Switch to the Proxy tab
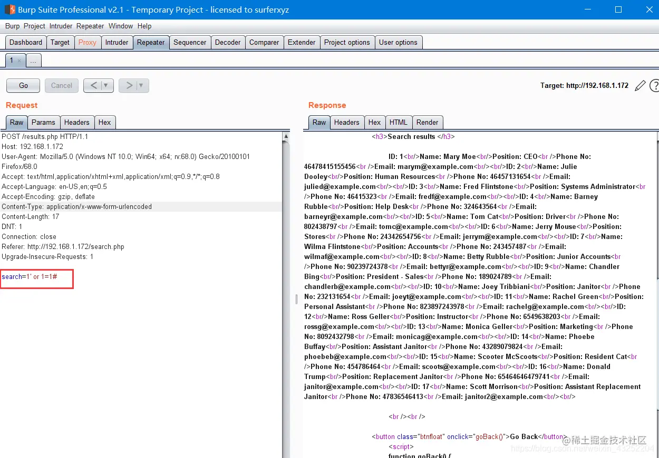The image size is (659, 458). [x=88, y=43]
